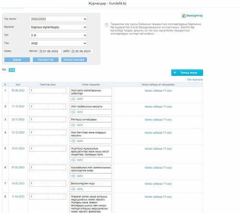Click the lesson topic field in row 8

coord(91,203)
